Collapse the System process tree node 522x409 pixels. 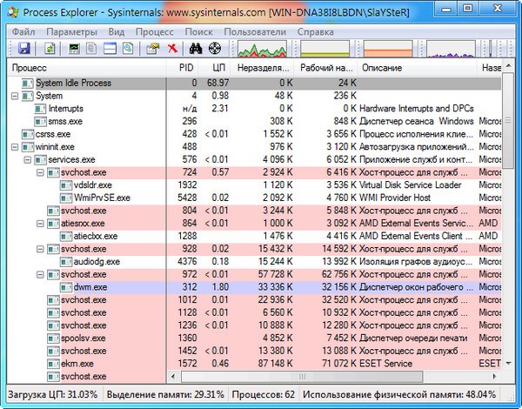15,96
